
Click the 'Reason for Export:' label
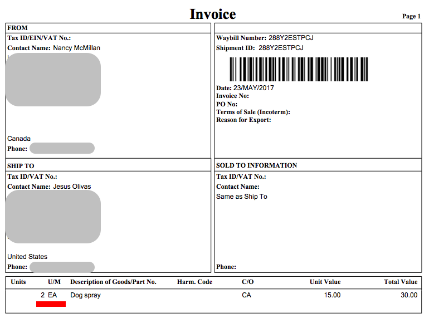pos(243,120)
